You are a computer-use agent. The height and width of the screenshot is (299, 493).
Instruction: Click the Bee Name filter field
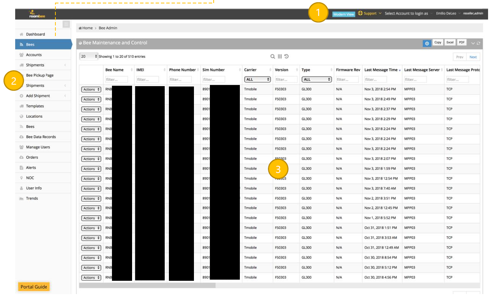click(117, 79)
